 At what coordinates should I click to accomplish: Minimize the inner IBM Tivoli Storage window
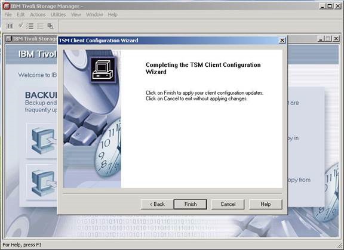click(321, 39)
